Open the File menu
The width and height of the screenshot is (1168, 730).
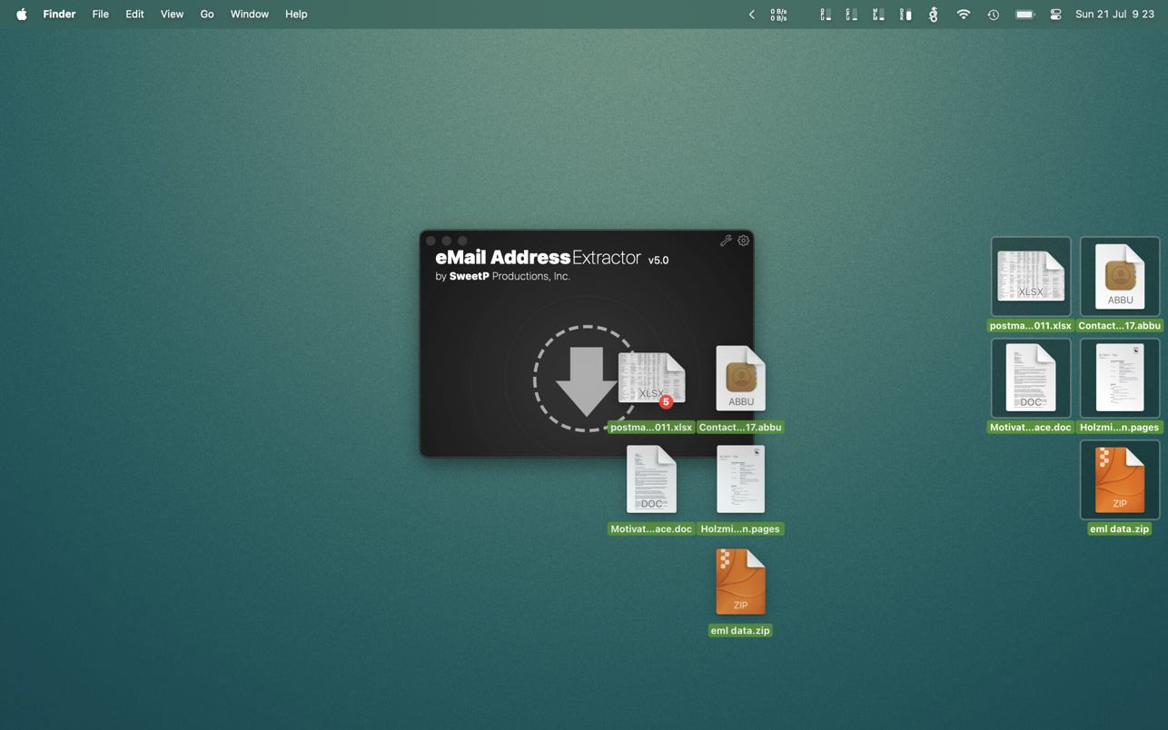(x=100, y=14)
